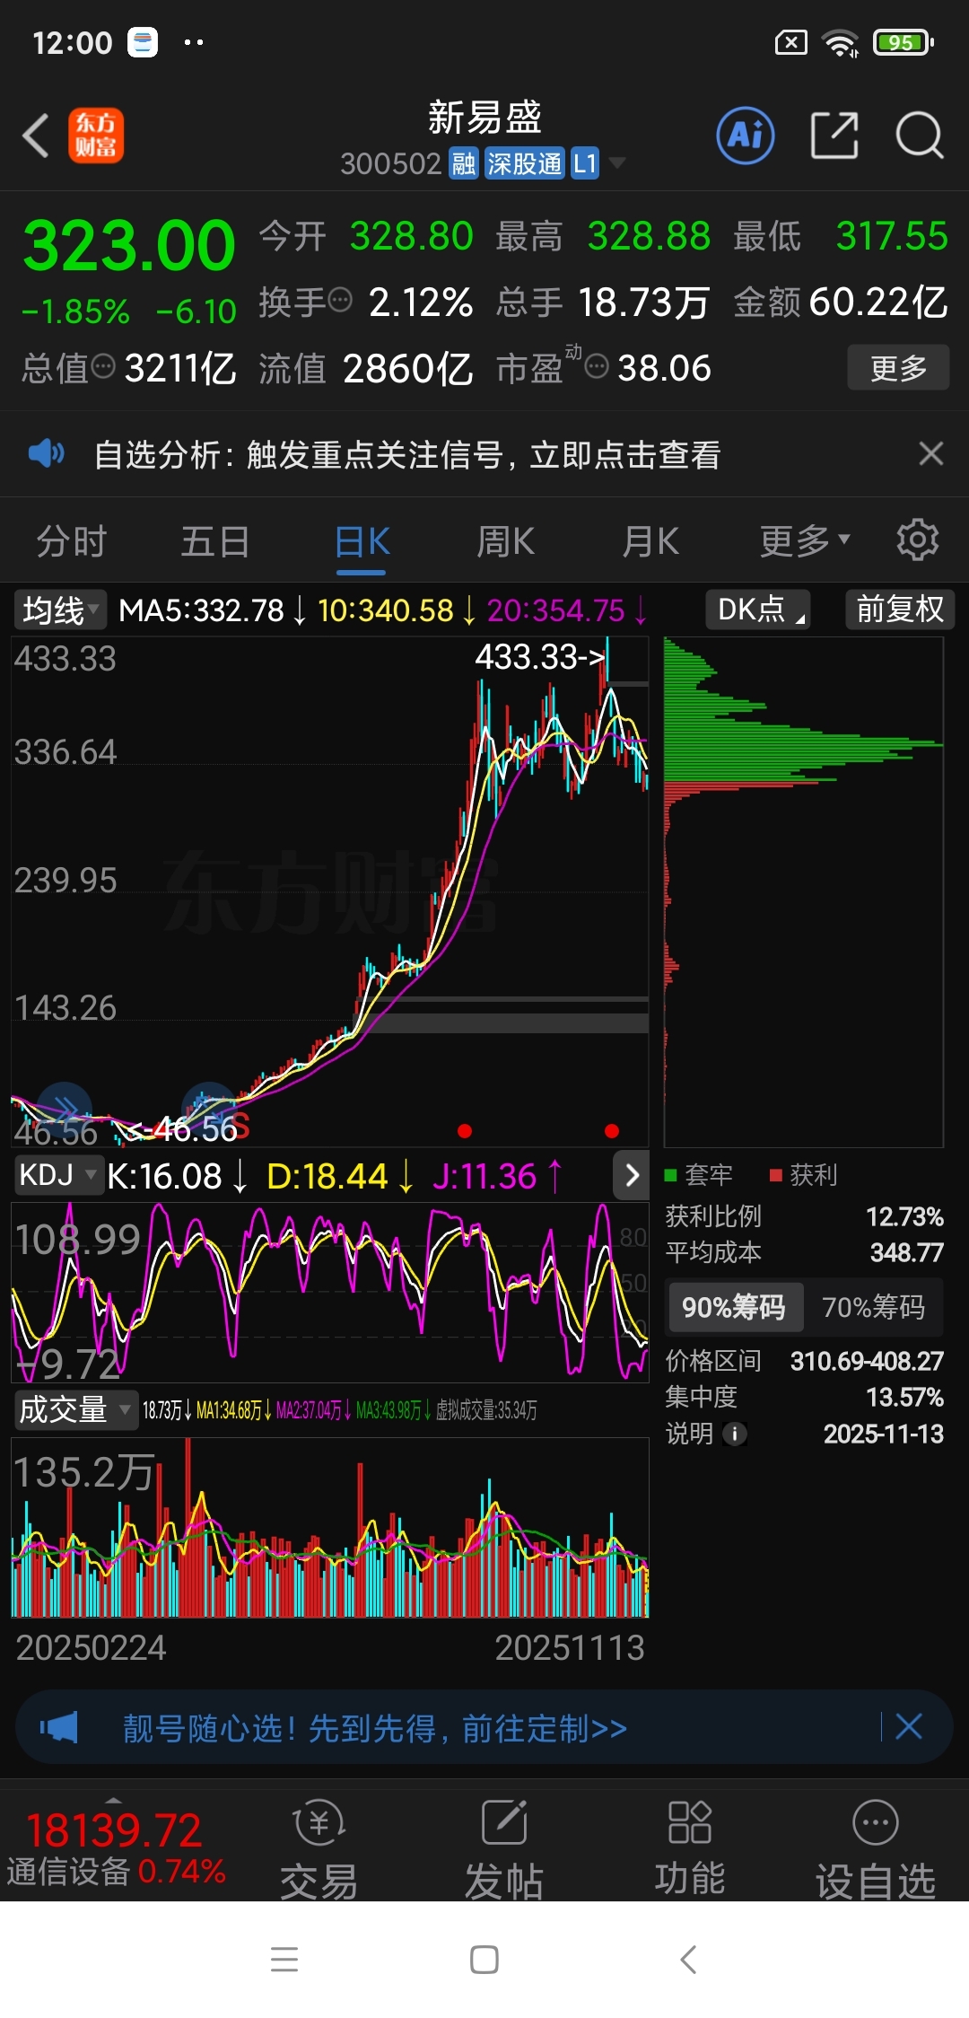Tap the left double-arrow chart circle
The width and height of the screenshot is (969, 2018).
(65, 1108)
